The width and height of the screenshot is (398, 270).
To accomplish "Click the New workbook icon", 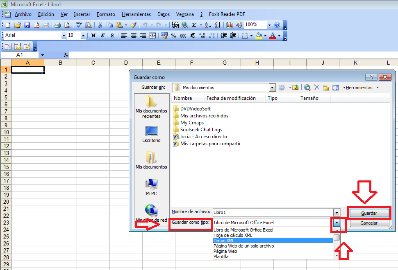I will [x=8, y=25].
